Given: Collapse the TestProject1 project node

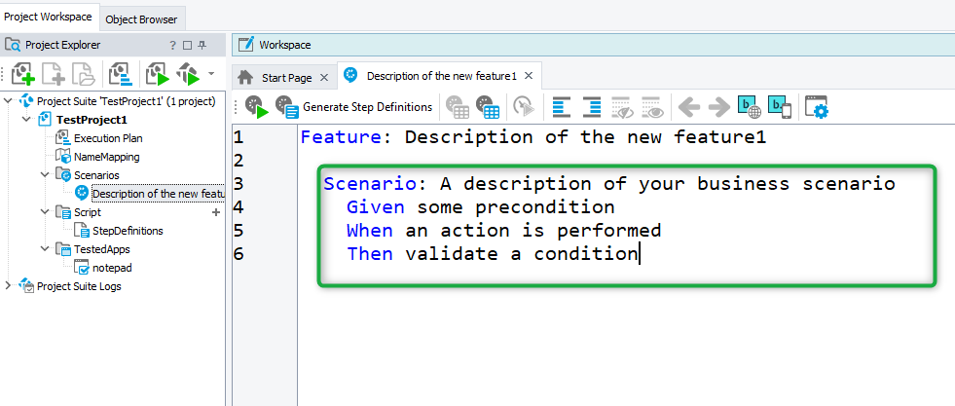Looking at the screenshot, I should pos(25,120).
